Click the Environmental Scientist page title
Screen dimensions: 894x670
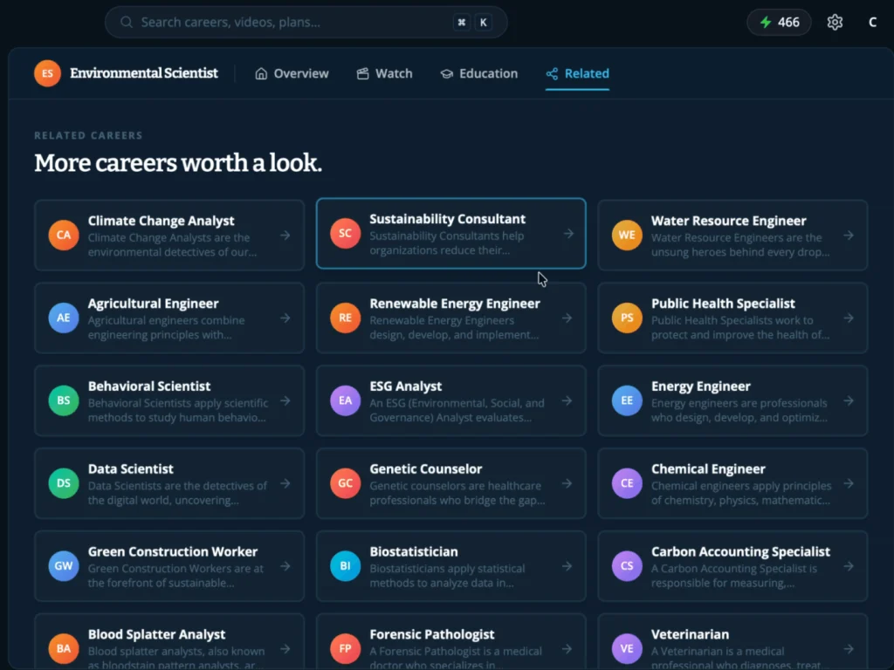click(144, 73)
